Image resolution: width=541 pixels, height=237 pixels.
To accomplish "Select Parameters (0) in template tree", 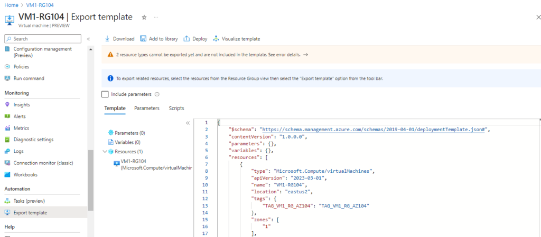I will tap(130, 133).
